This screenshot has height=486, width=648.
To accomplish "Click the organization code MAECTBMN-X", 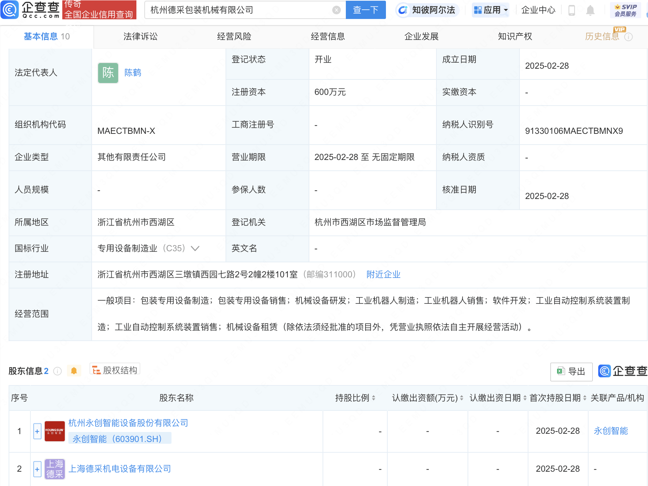I will (x=126, y=131).
